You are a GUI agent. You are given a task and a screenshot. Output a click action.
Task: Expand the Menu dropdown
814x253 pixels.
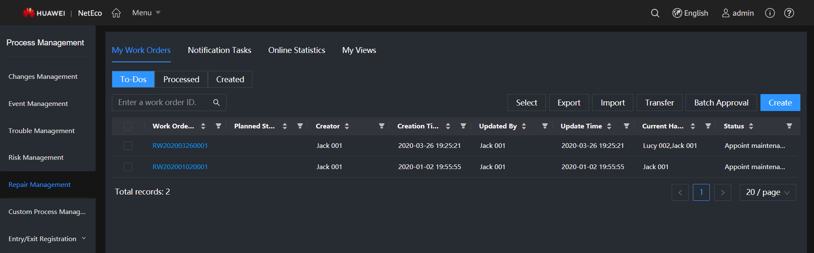146,13
